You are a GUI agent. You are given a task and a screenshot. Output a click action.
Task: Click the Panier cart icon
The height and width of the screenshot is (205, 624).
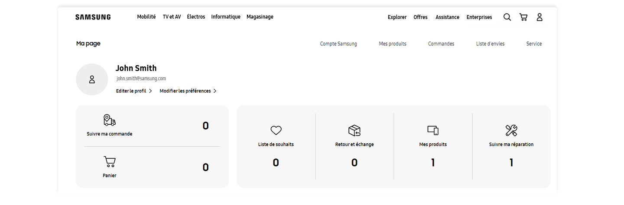110,162
